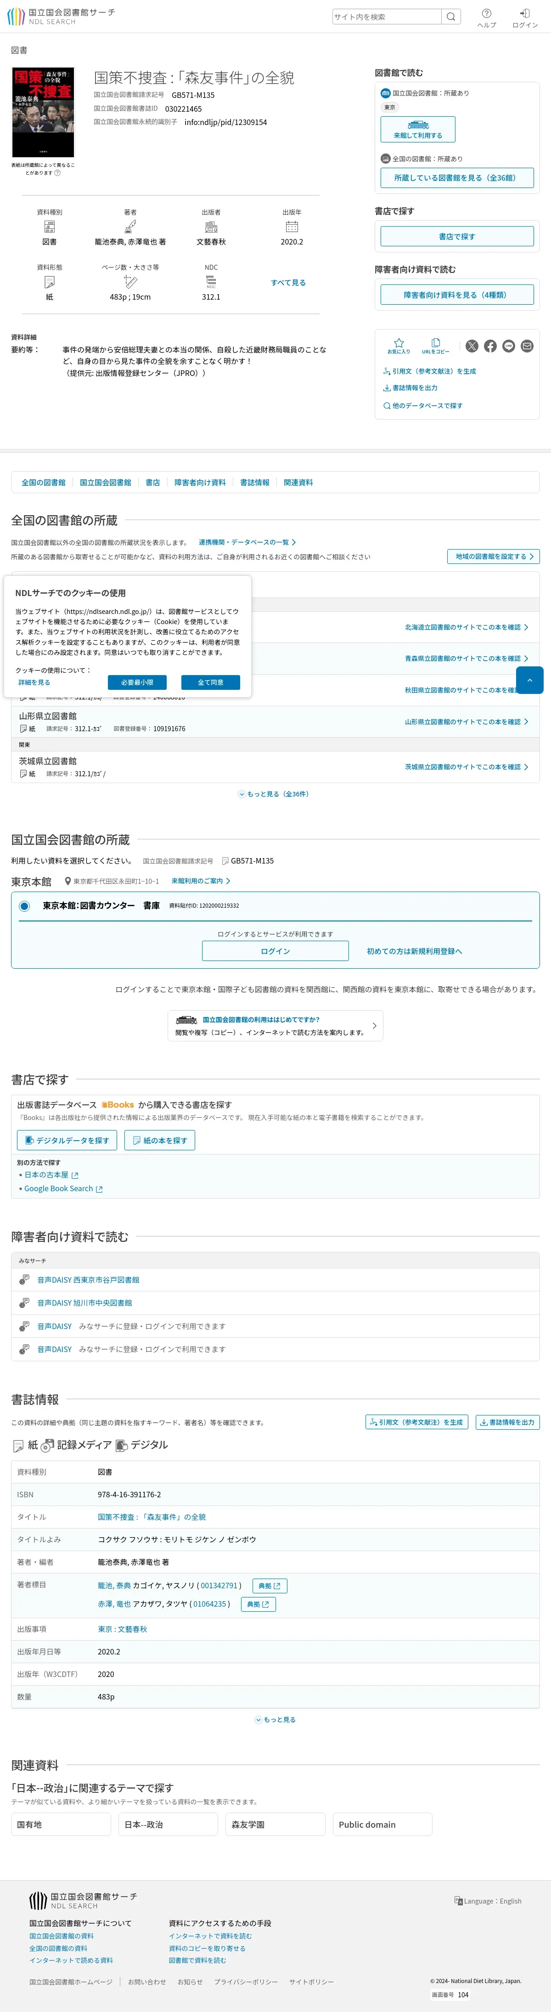Click 引用文（参考文献注）を生成 in sidebar
Screen dimensions: 551x2012
pyautogui.click(x=429, y=371)
